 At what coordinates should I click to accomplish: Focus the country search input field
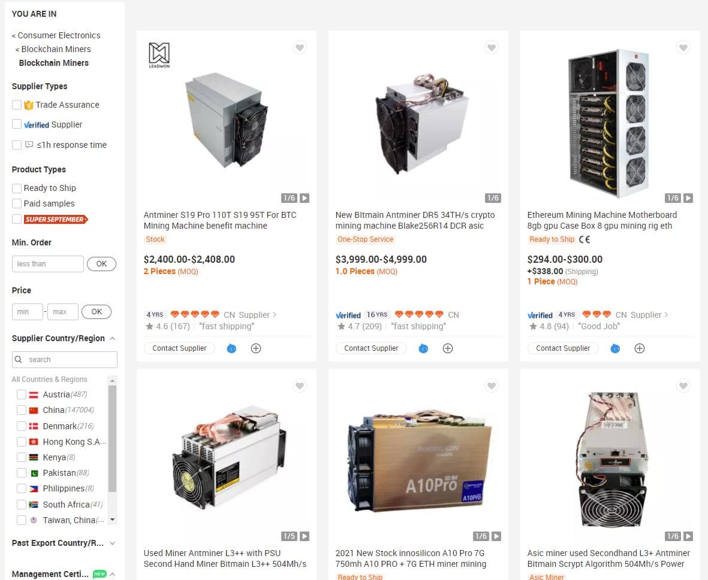pyautogui.click(x=65, y=360)
